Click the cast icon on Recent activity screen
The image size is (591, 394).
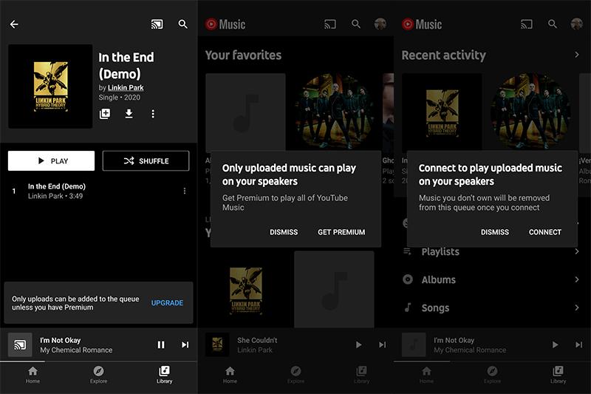pos(527,24)
